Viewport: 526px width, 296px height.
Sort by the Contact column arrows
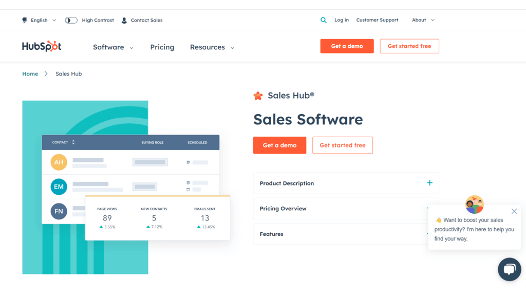(73, 142)
